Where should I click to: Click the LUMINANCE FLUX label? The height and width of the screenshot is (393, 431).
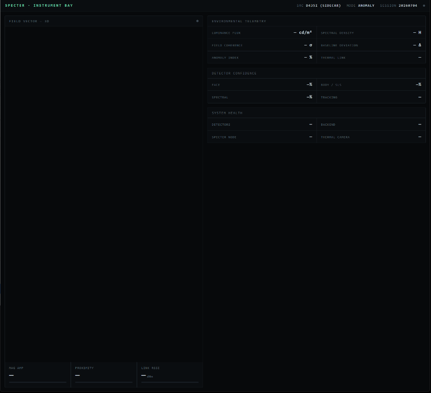pyautogui.click(x=226, y=33)
